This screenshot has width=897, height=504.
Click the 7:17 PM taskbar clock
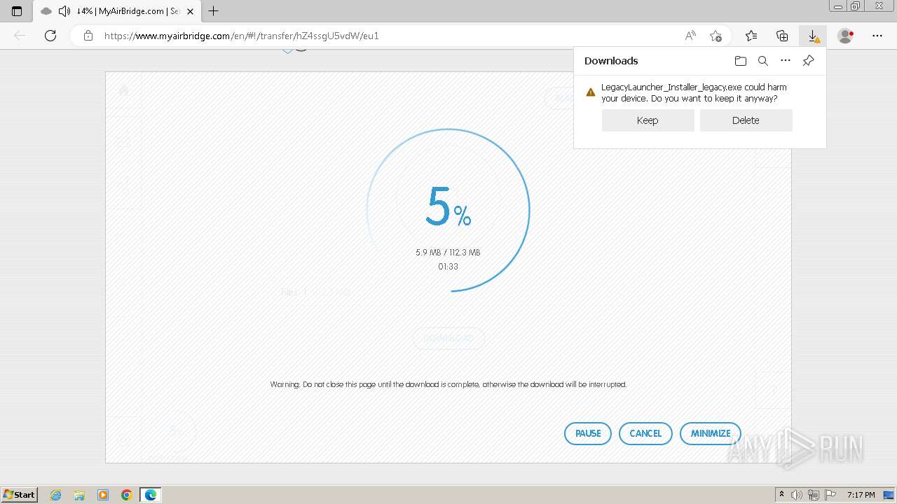point(861,495)
